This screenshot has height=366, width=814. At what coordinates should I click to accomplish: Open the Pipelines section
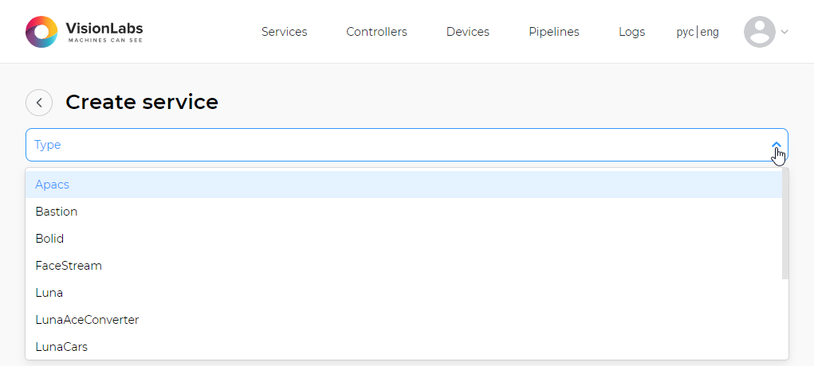pyautogui.click(x=554, y=32)
